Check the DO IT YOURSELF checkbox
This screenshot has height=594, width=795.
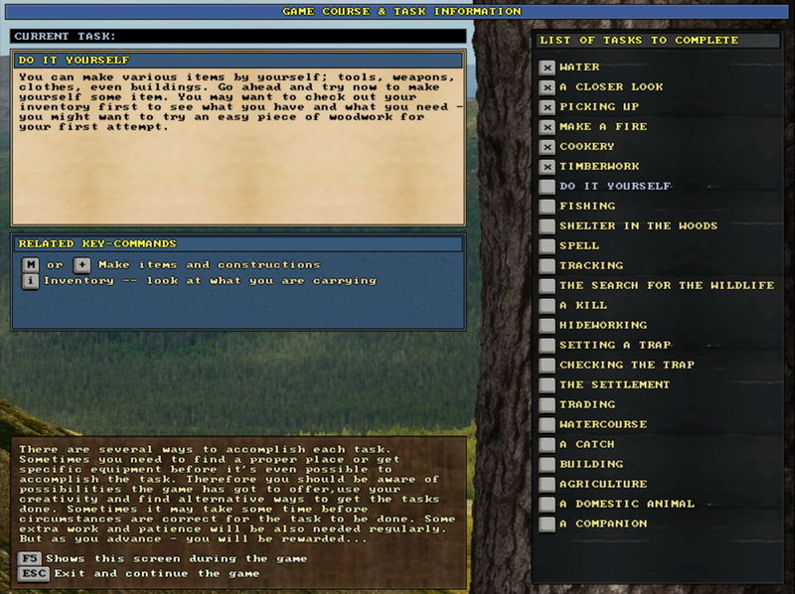tap(545, 186)
